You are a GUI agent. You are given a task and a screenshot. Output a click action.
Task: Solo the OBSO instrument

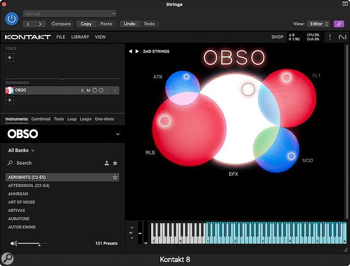coord(82,90)
